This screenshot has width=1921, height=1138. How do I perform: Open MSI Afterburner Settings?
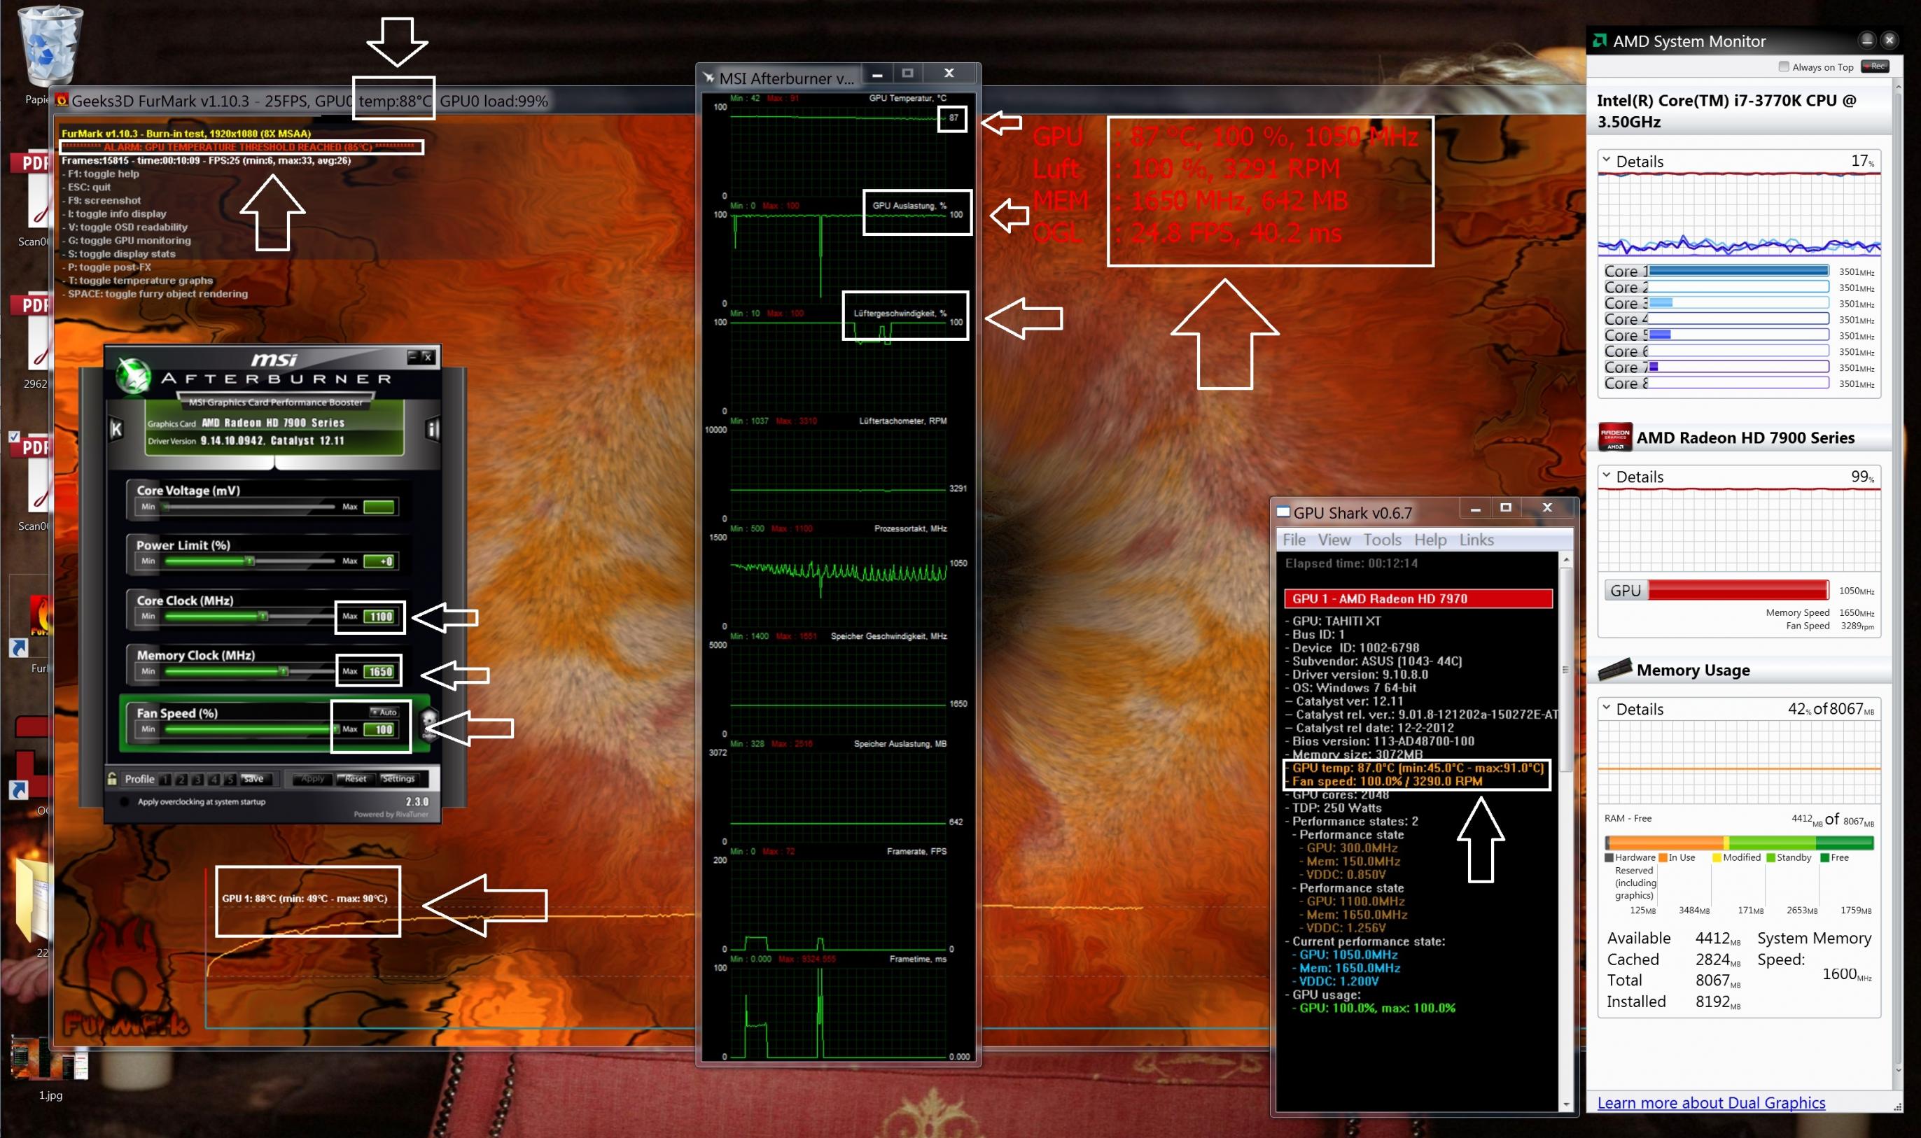point(398,779)
